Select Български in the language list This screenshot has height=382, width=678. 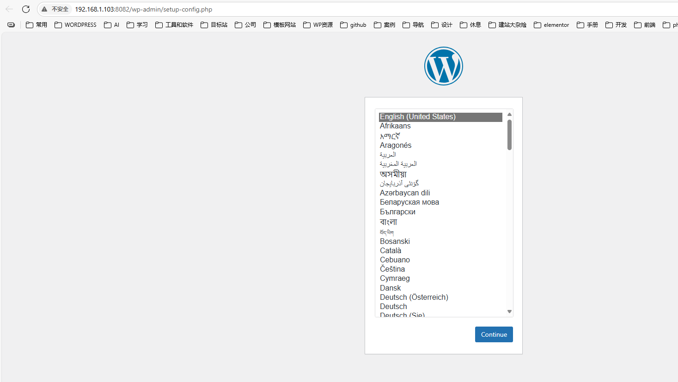coord(440,212)
